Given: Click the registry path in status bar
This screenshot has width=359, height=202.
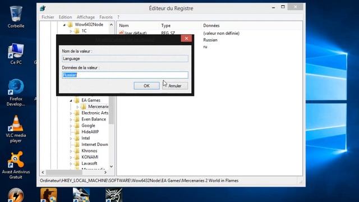Looking at the screenshot, I should (139, 181).
